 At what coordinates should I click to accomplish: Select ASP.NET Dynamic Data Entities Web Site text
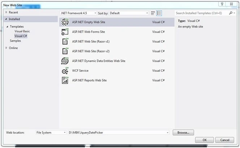pos(99,61)
